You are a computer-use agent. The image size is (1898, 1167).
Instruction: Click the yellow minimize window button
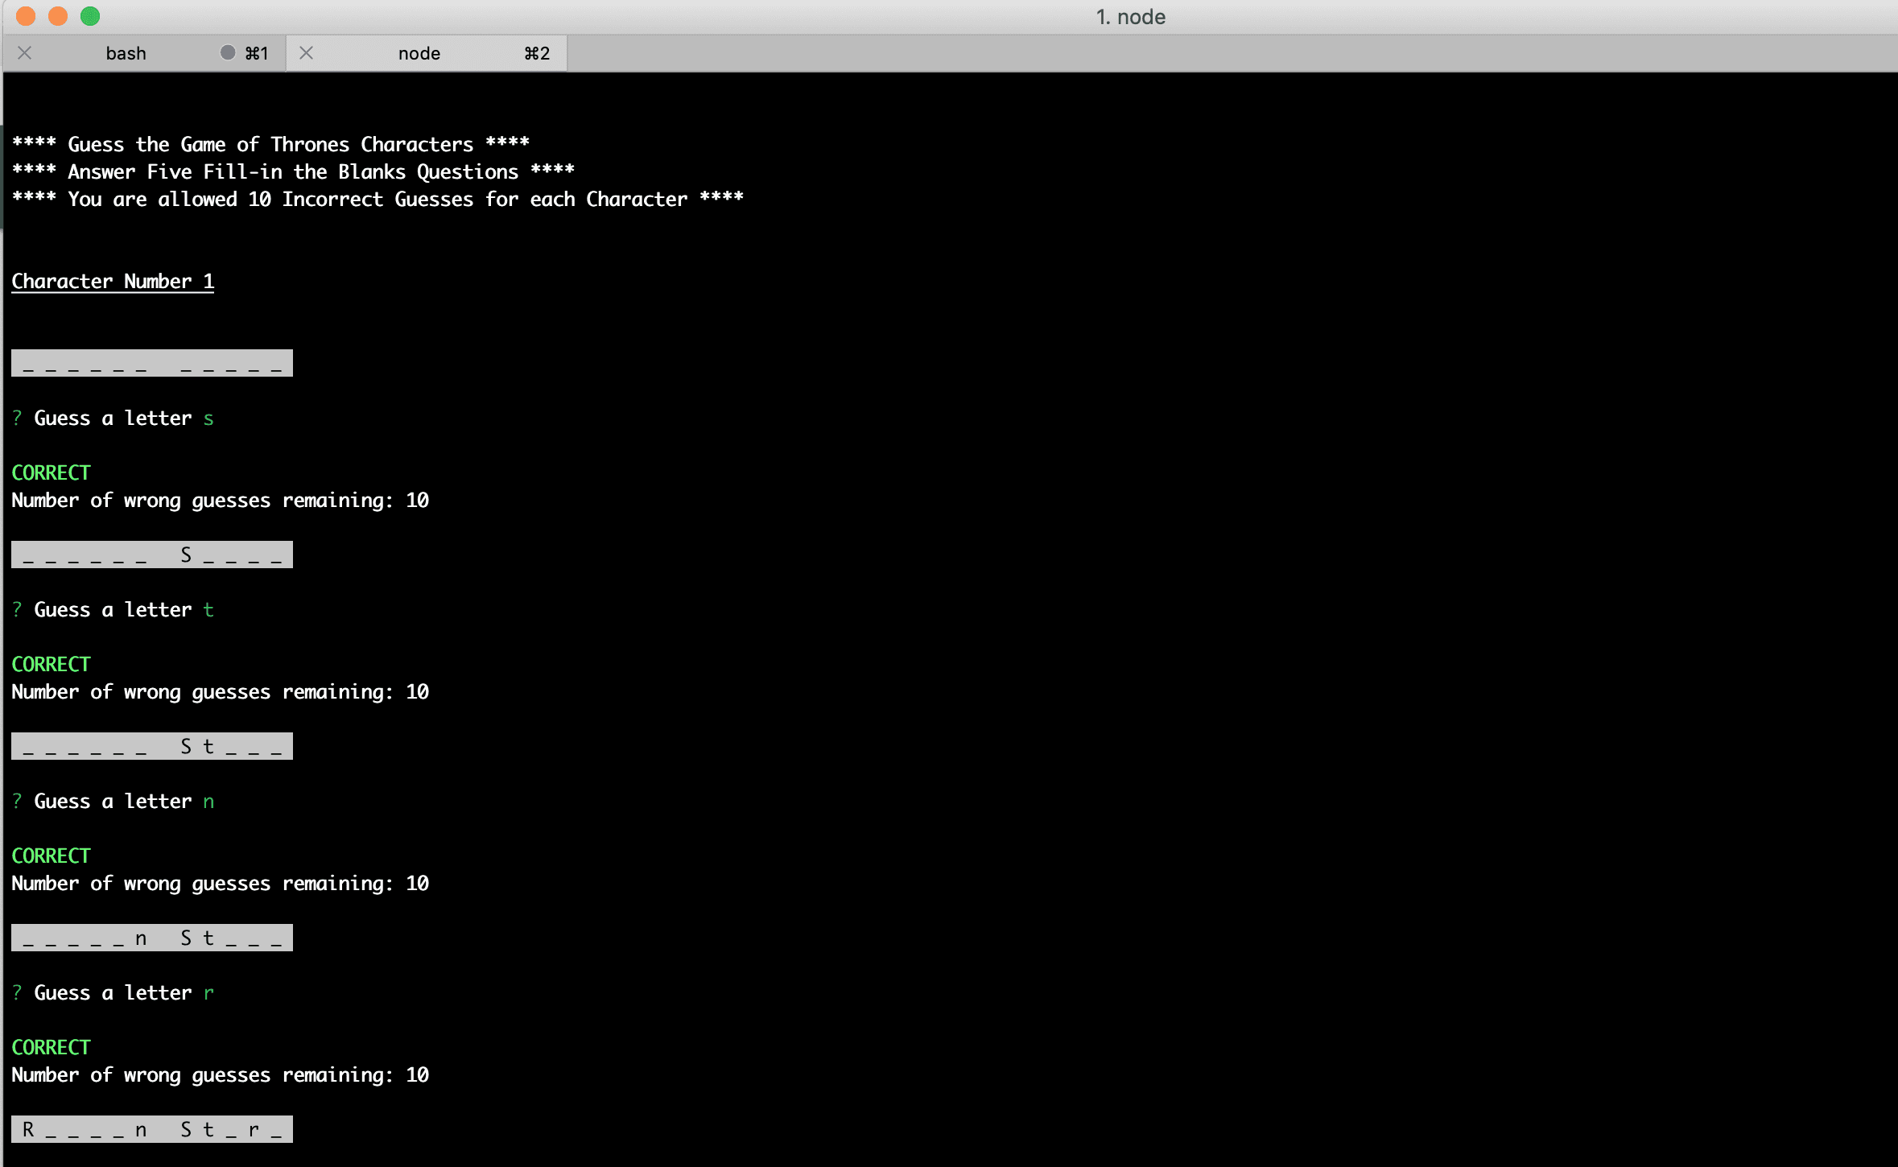(x=58, y=16)
